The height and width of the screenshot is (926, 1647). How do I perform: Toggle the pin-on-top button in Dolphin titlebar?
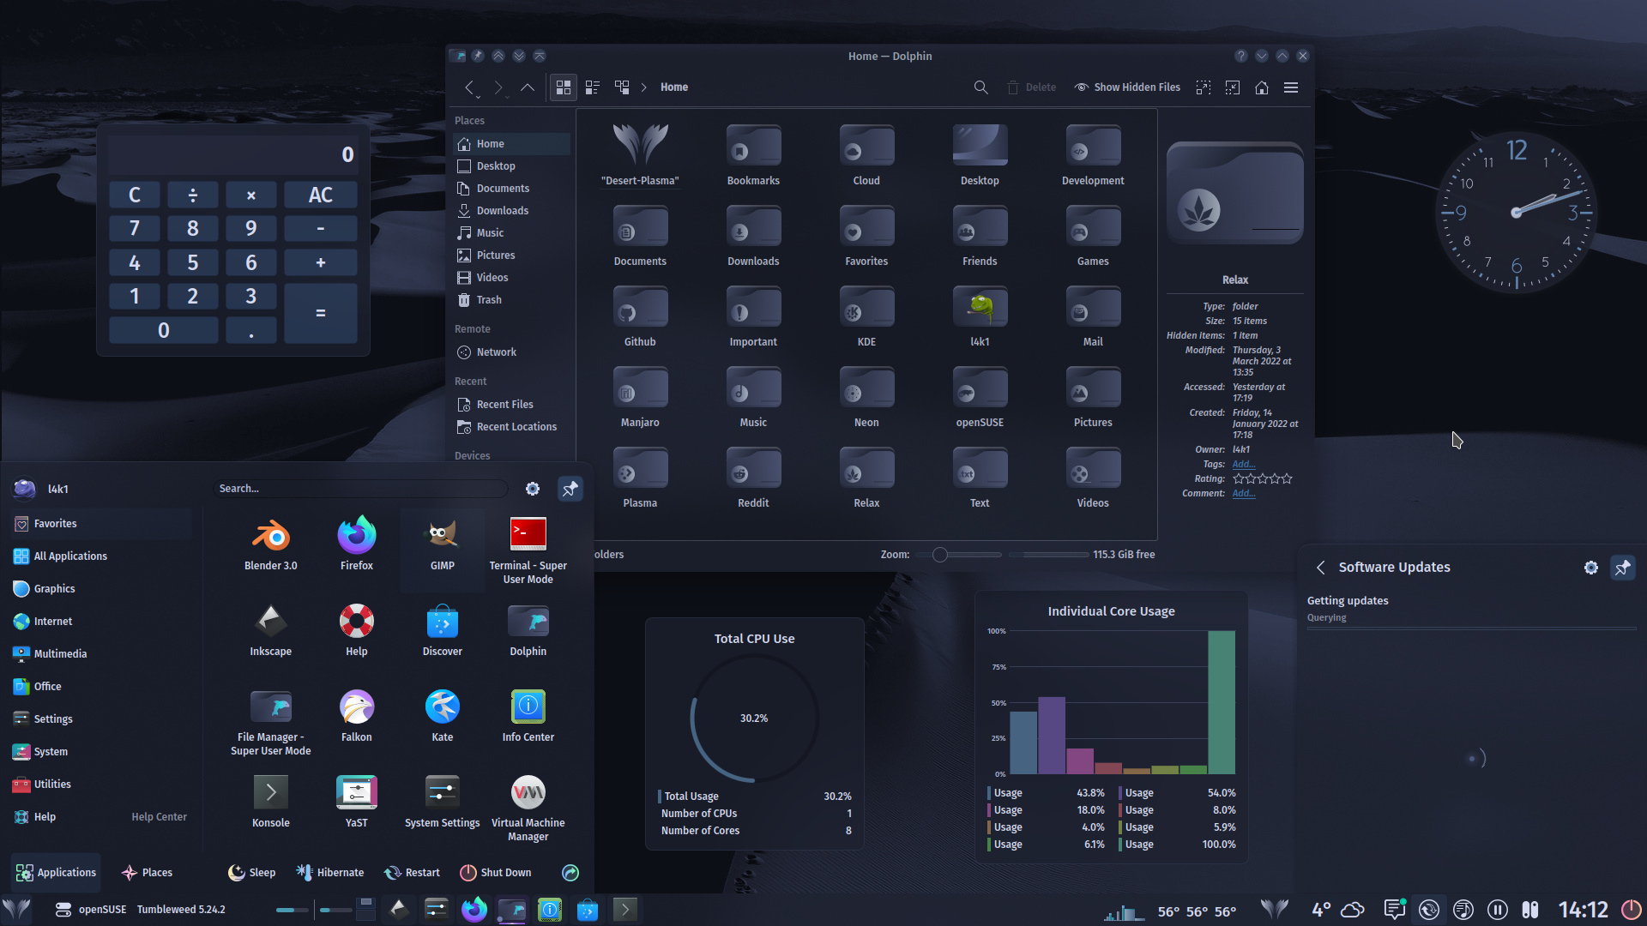(x=478, y=56)
